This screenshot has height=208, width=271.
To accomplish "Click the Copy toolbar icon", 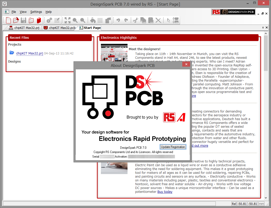I will (x=143, y=20).
